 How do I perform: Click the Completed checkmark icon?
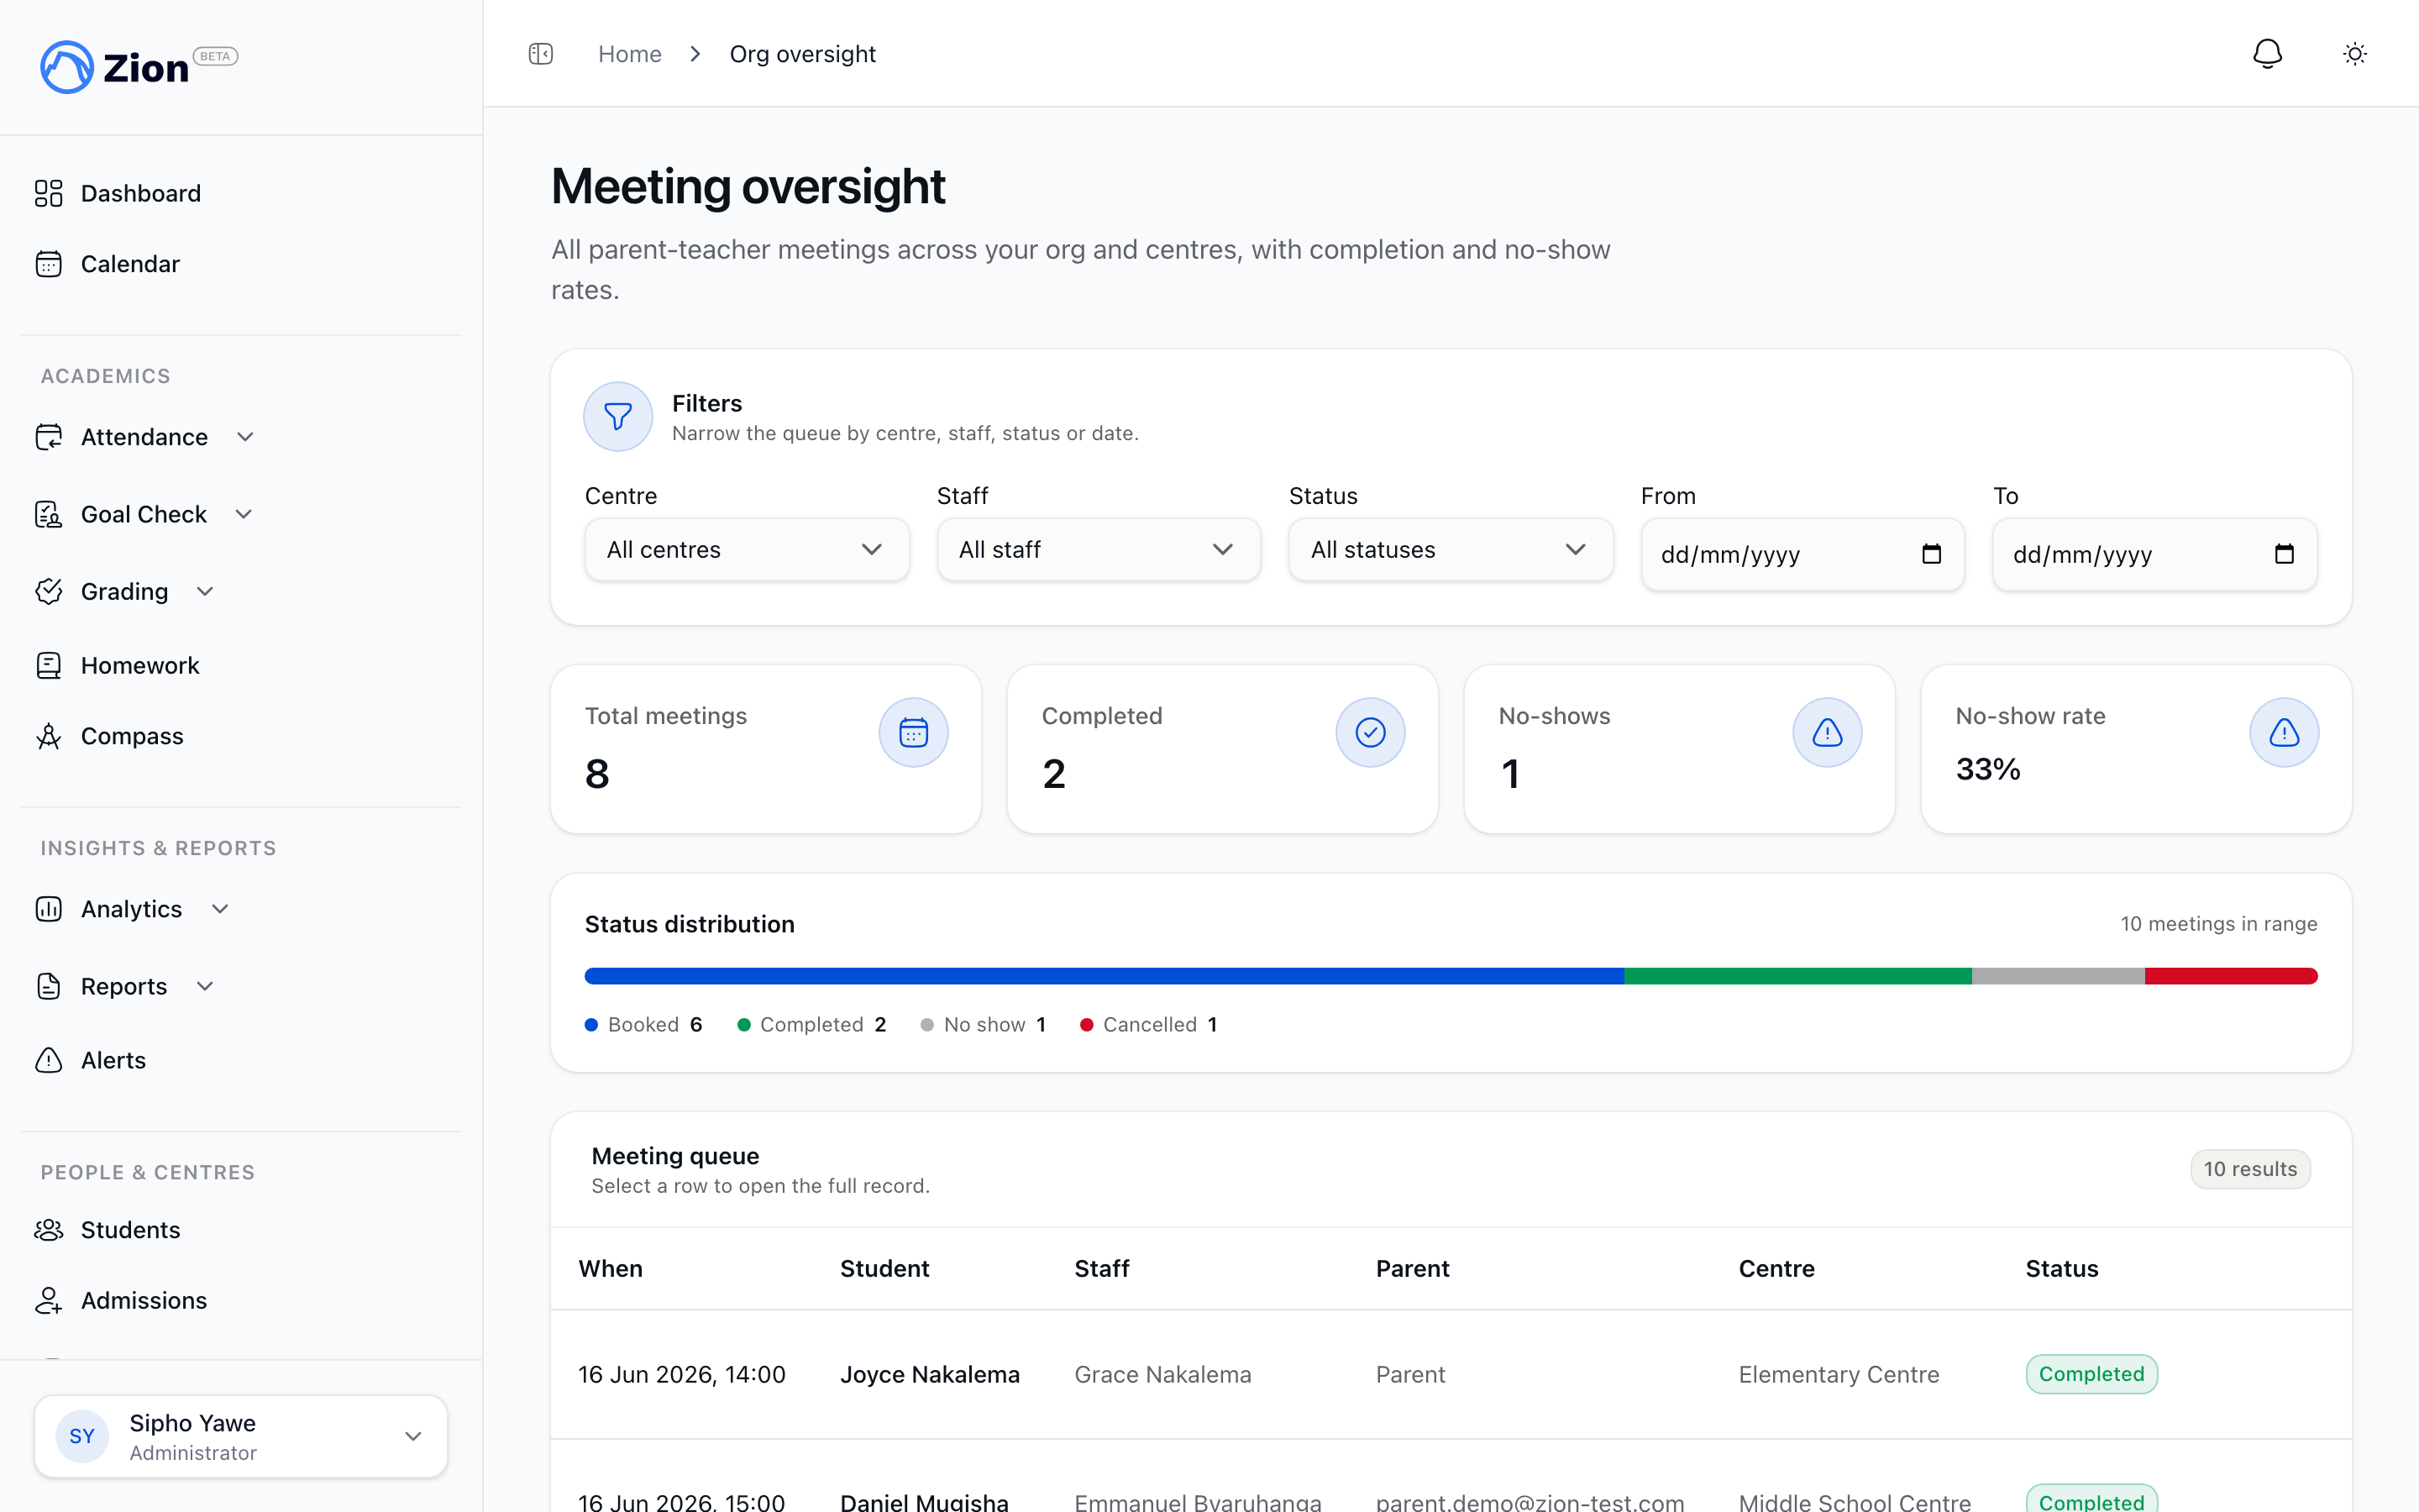(1371, 732)
